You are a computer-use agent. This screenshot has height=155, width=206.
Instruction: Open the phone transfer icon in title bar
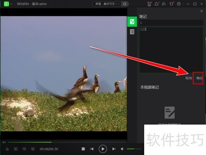[x=149, y=4]
